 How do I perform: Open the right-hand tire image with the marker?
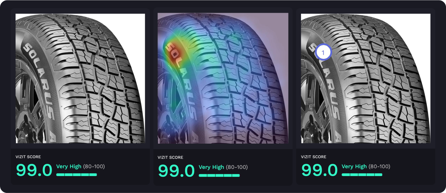click(x=366, y=79)
